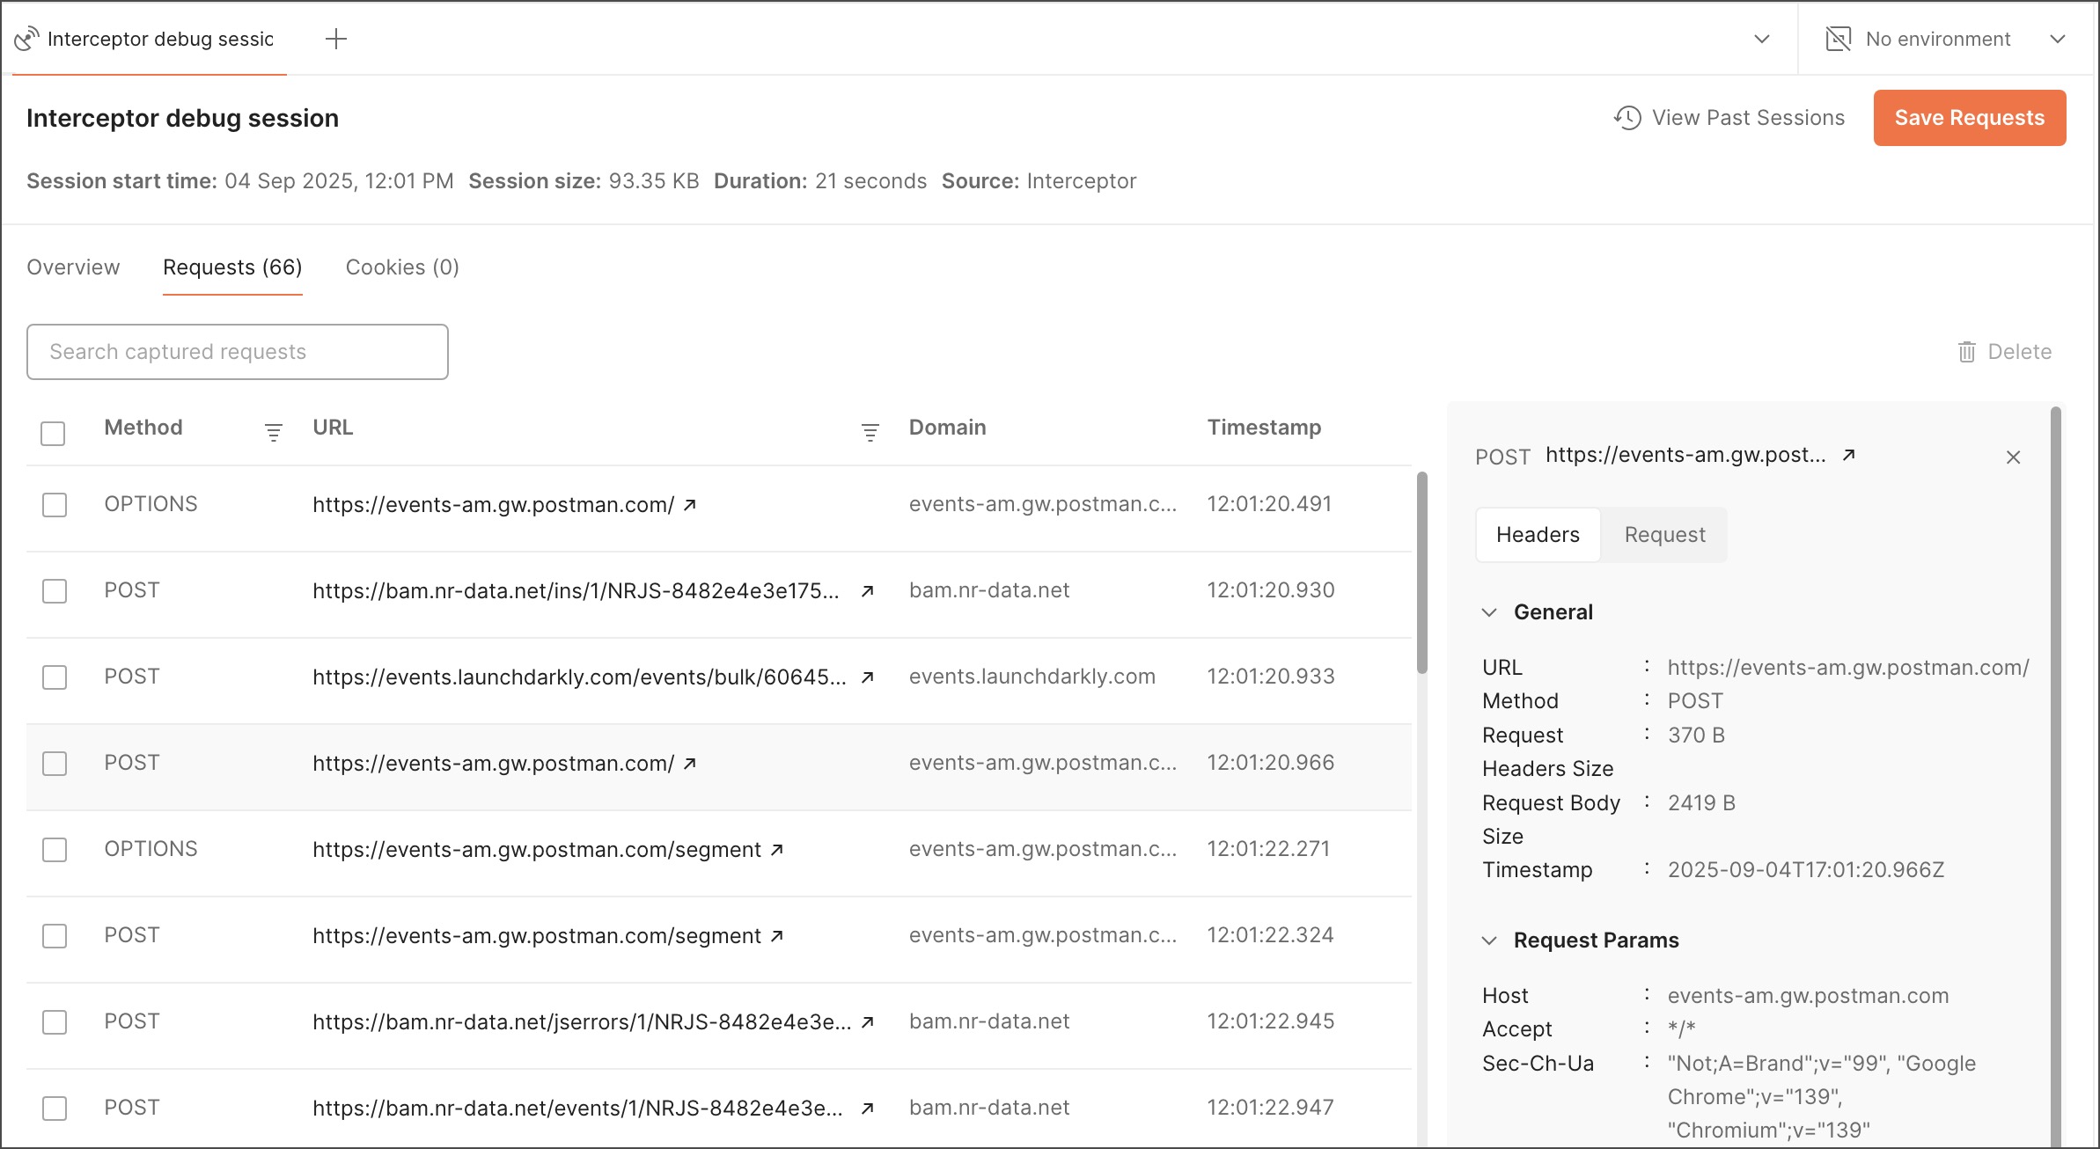Image resolution: width=2100 pixels, height=1149 pixels.
Task: Open external link for OPTIONS segment URL
Action: 777,850
